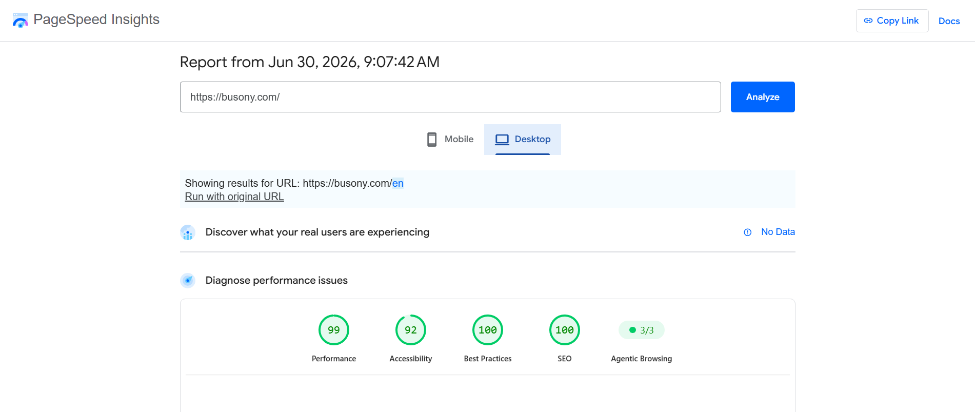975x412 pixels.
Task: Switch to the Mobile tab
Action: click(x=450, y=139)
